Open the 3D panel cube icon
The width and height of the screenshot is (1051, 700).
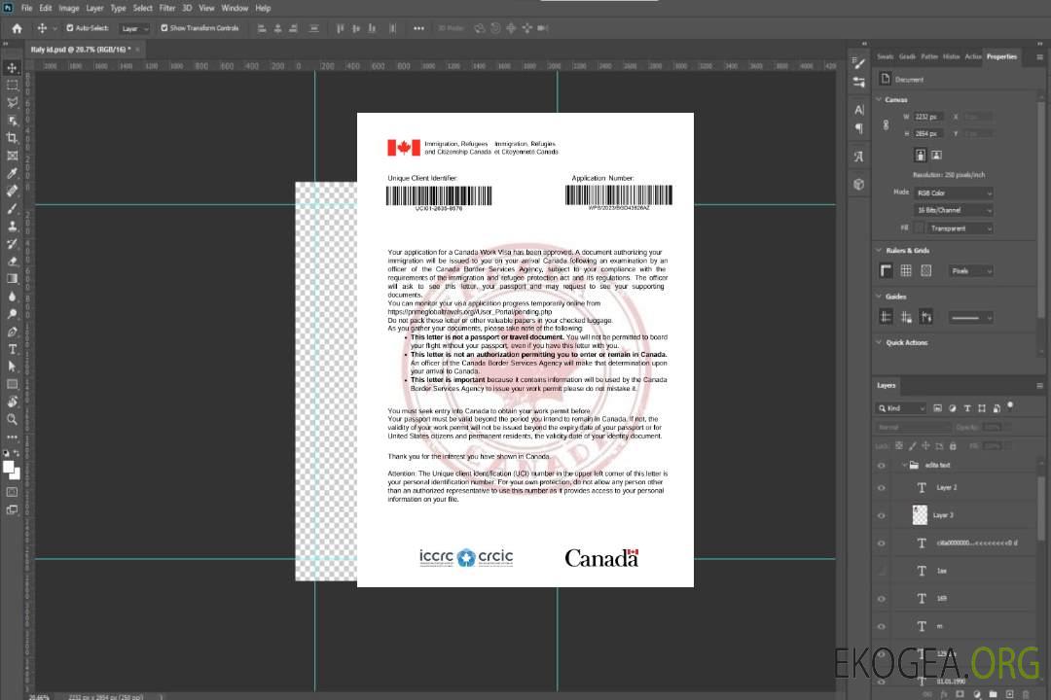coord(859,184)
